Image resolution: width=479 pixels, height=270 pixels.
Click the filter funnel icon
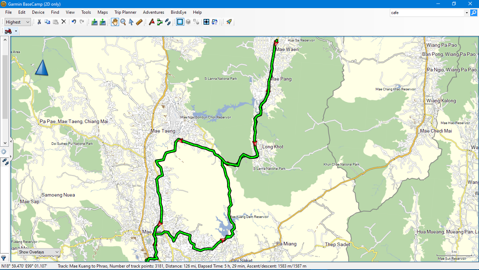4,258
